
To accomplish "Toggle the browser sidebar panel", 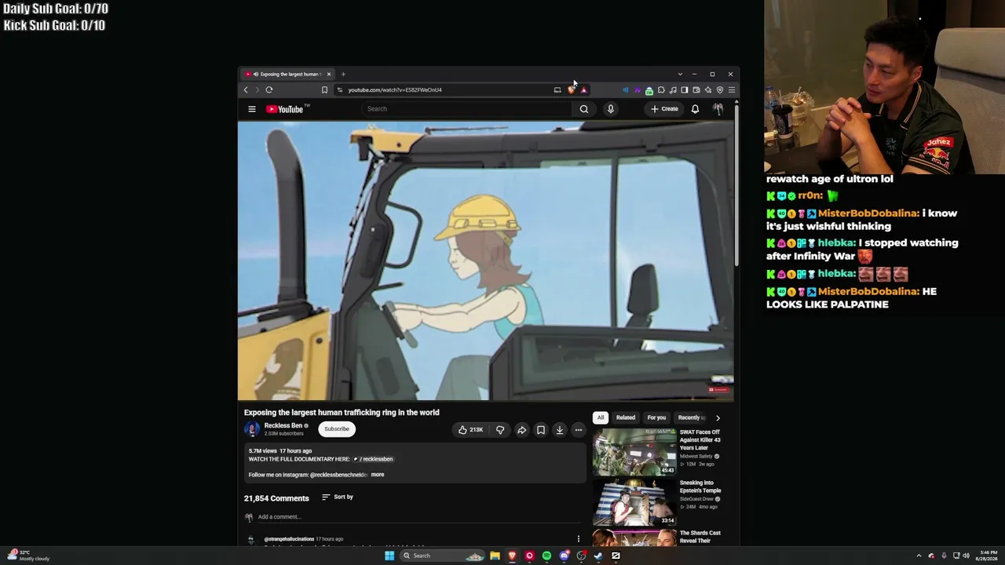I will [x=685, y=89].
